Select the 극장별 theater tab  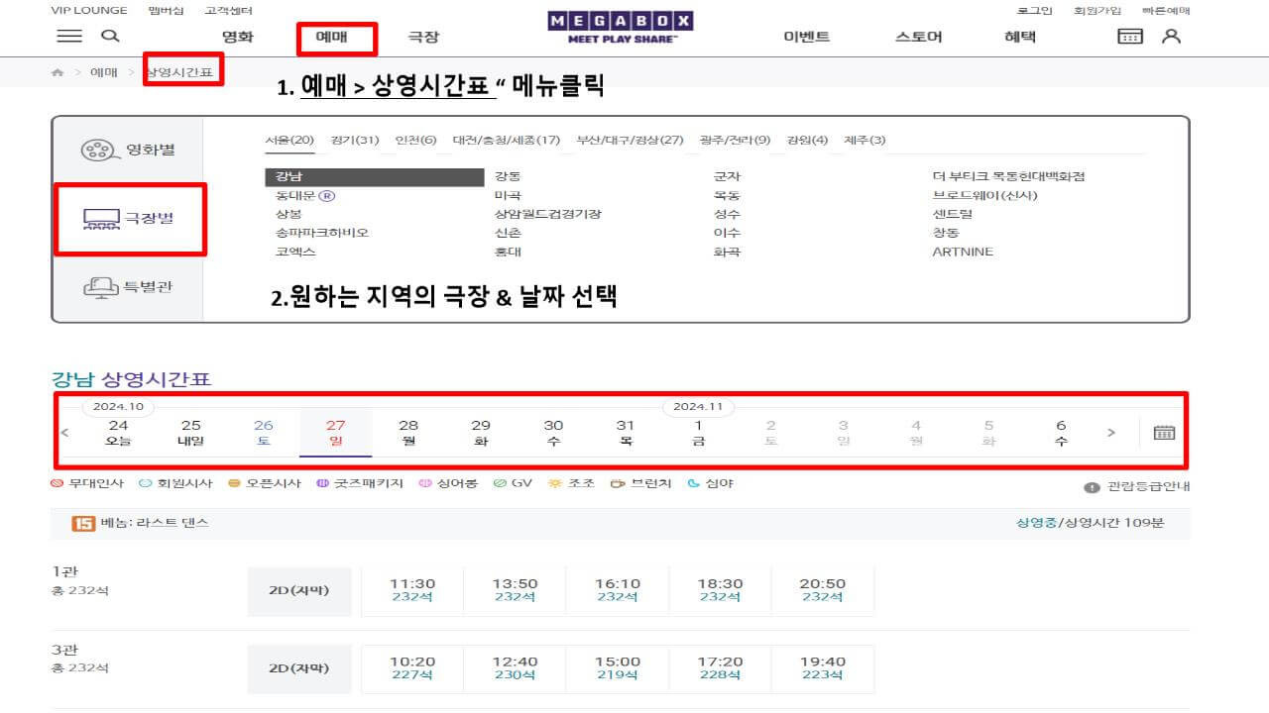[x=128, y=218]
